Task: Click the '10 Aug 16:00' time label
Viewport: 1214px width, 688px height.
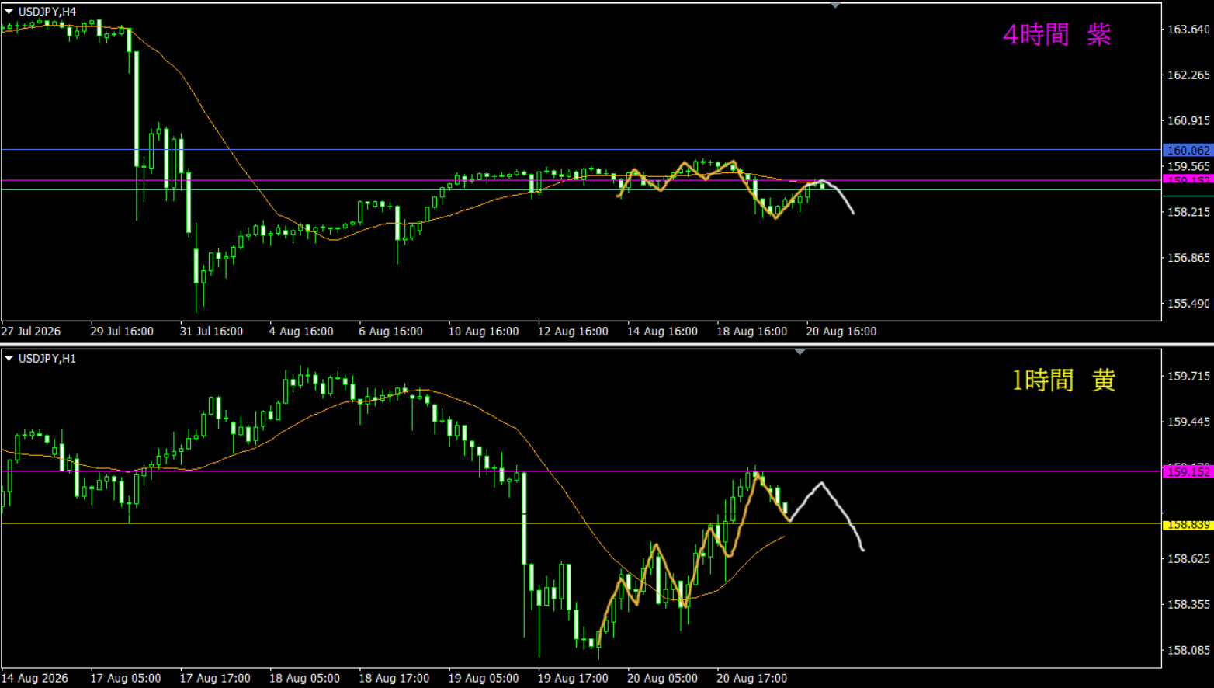Action: [x=484, y=332]
